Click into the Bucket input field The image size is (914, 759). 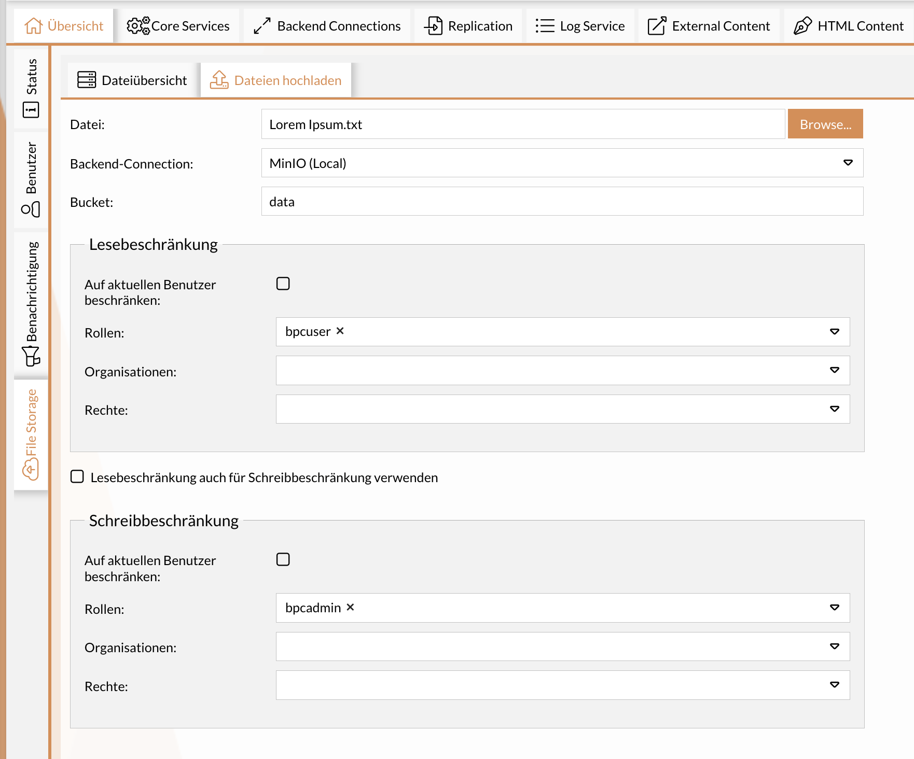[x=562, y=202]
